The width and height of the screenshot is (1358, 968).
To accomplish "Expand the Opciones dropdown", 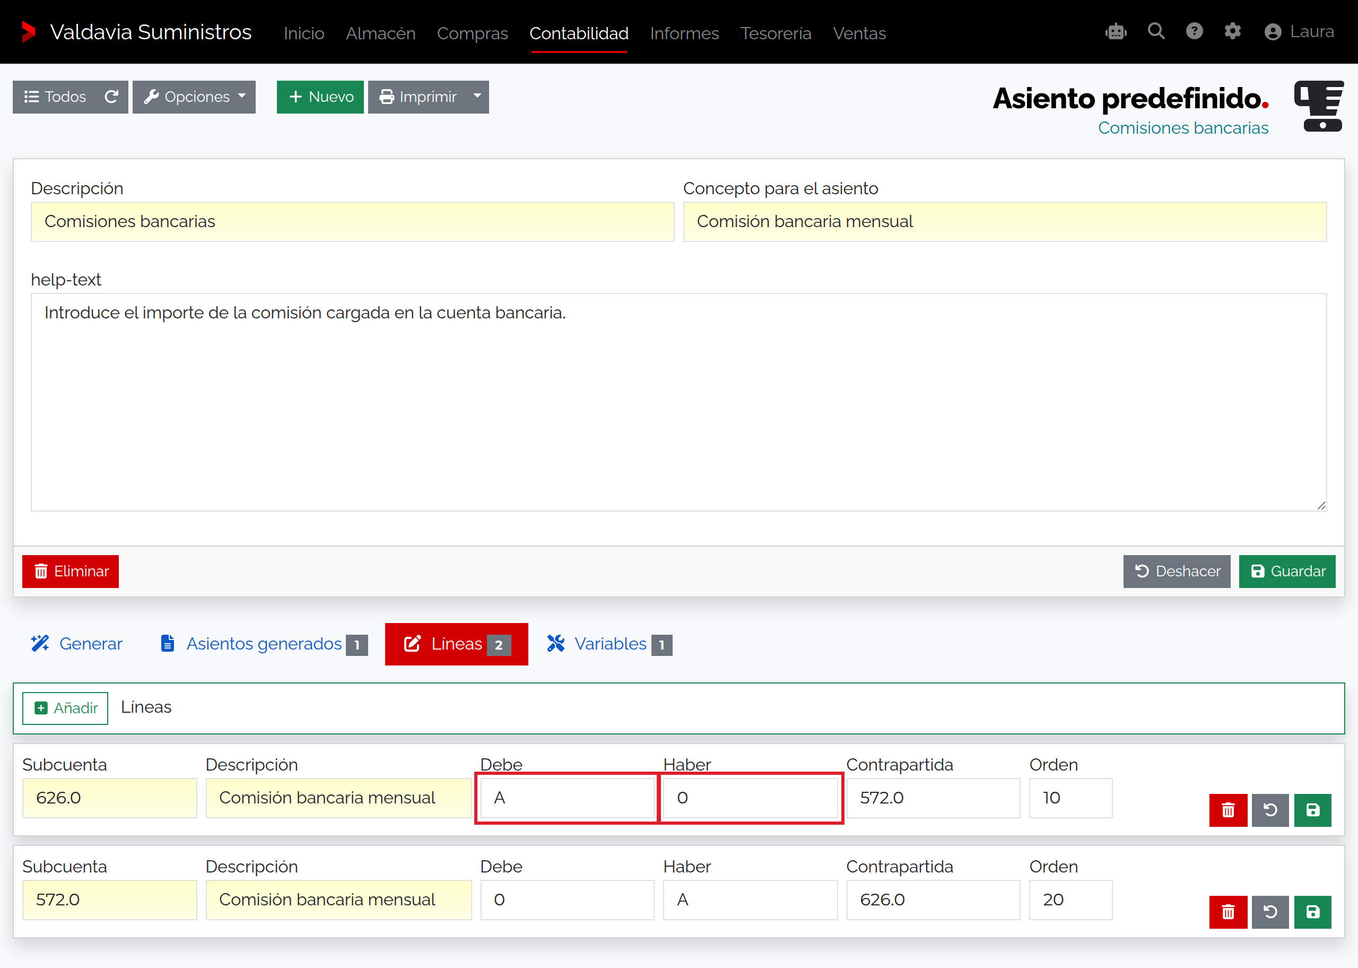I will 194,97.
